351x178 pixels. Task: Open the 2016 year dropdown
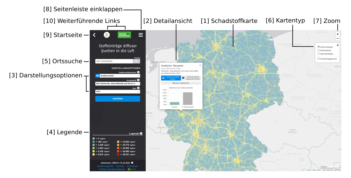pos(118,92)
